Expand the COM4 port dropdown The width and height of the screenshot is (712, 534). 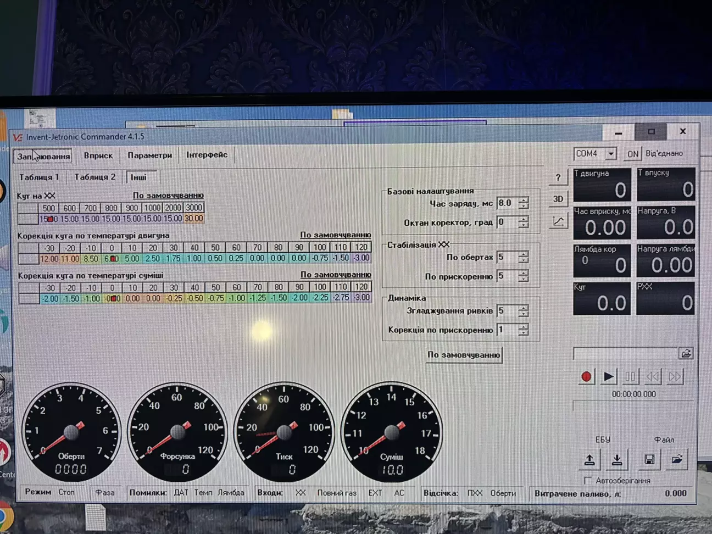coord(611,154)
